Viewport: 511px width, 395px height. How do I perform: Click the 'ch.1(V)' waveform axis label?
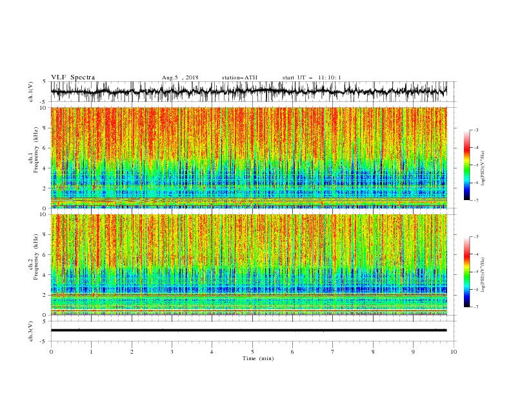tap(31, 92)
